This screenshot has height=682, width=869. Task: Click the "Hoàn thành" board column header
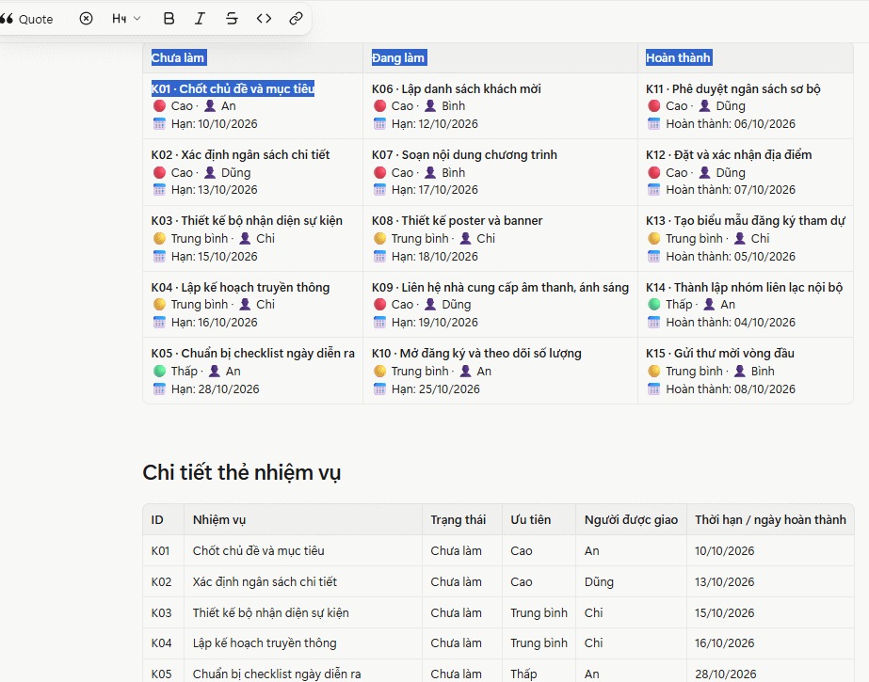tap(679, 57)
